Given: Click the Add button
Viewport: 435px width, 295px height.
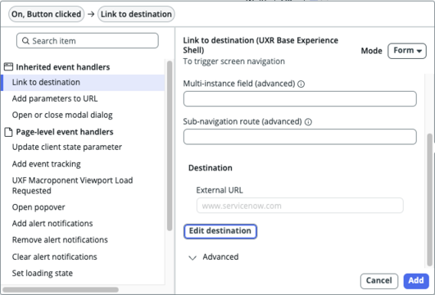Looking at the screenshot, I should point(416,281).
